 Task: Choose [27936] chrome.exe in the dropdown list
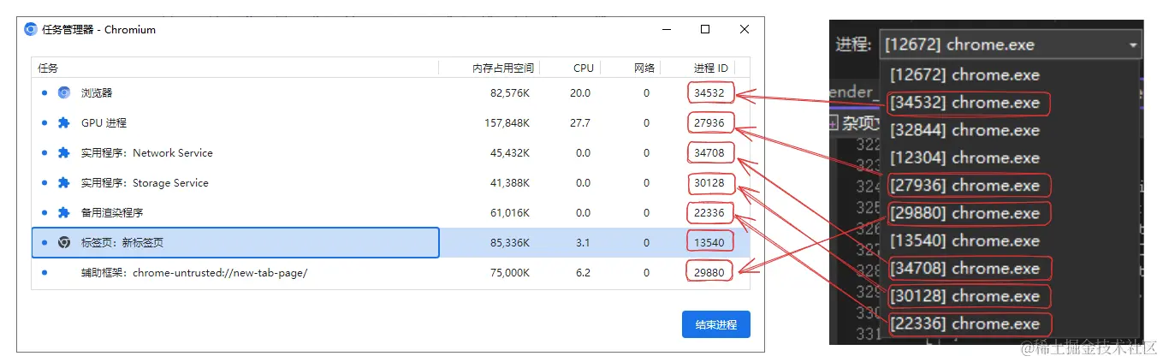coord(1011,185)
